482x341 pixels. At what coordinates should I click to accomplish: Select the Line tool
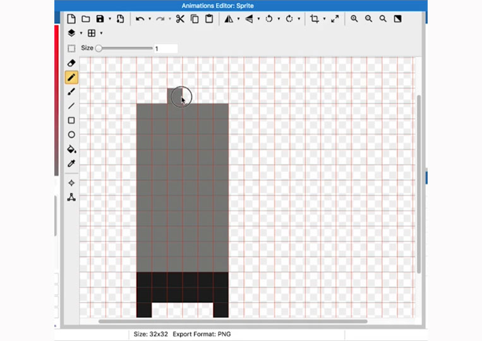(71, 106)
